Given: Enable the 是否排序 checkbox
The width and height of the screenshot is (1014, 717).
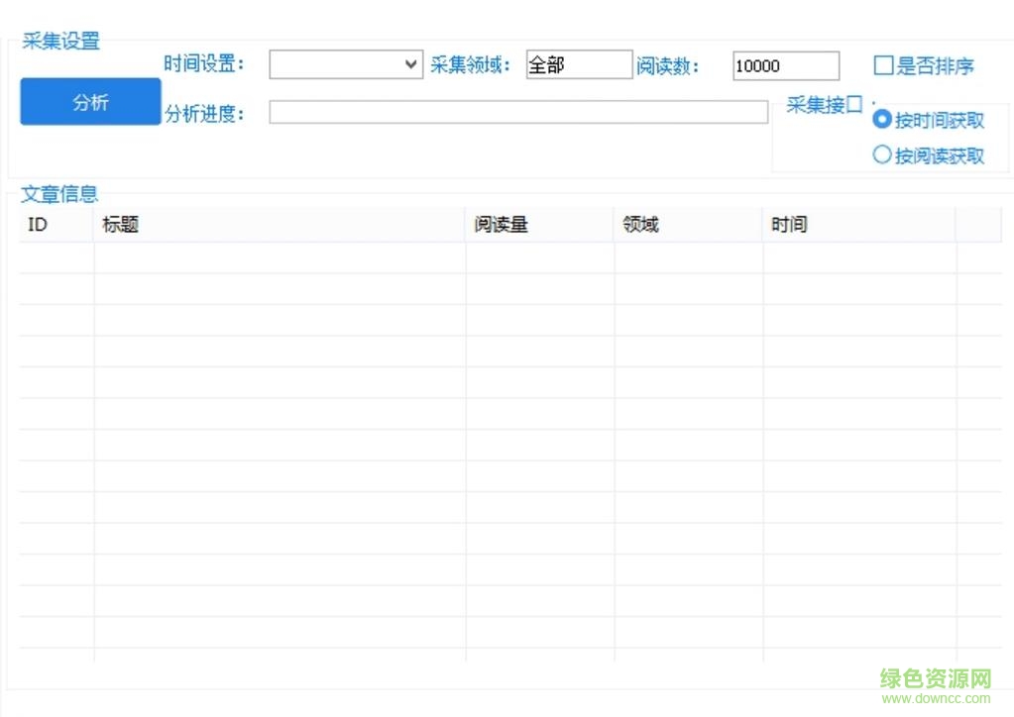Looking at the screenshot, I should [x=883, y=65].
